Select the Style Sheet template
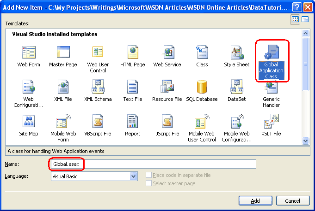The height and width of the screenshot is (211, 315). (x=237, y=56)
